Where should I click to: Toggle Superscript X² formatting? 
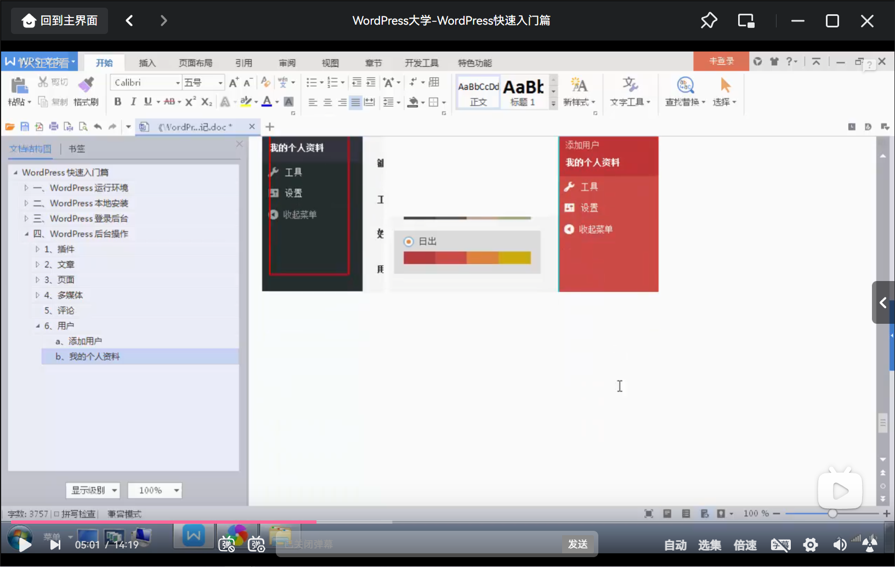[x=190, y=101]
